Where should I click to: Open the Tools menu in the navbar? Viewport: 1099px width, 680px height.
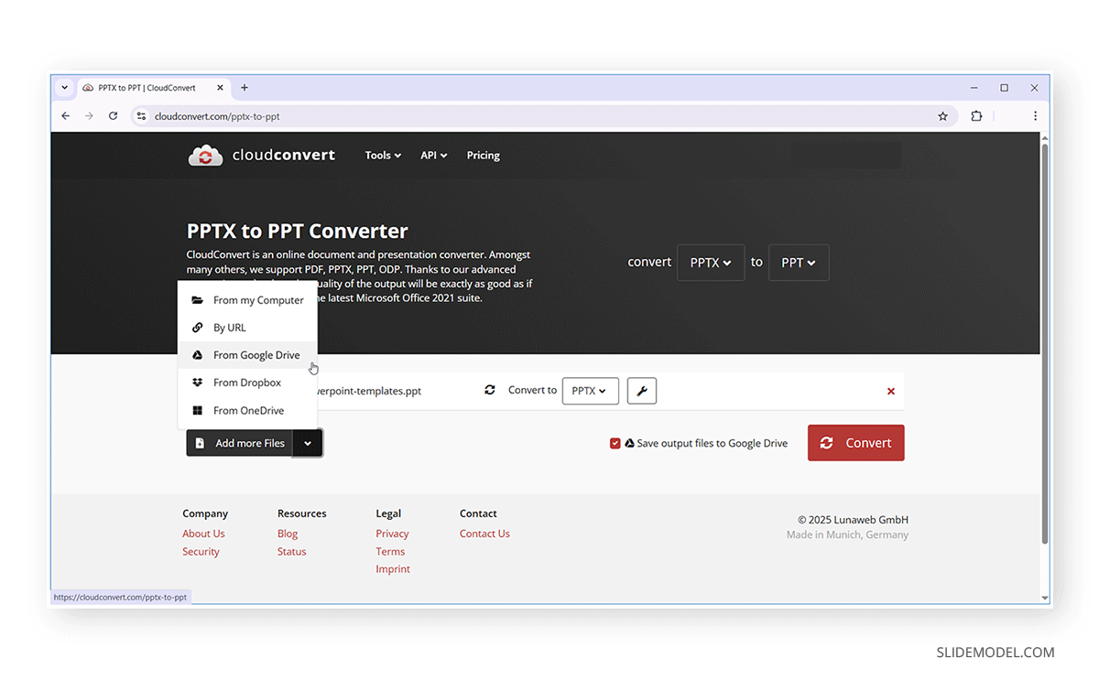(x=383, y=155)
